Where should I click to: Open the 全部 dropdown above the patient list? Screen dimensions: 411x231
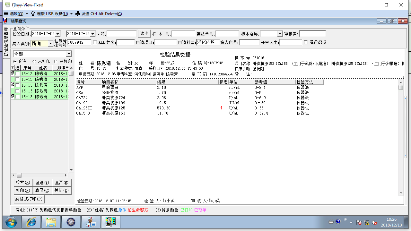pyautogui.click(x=69, y=54)
